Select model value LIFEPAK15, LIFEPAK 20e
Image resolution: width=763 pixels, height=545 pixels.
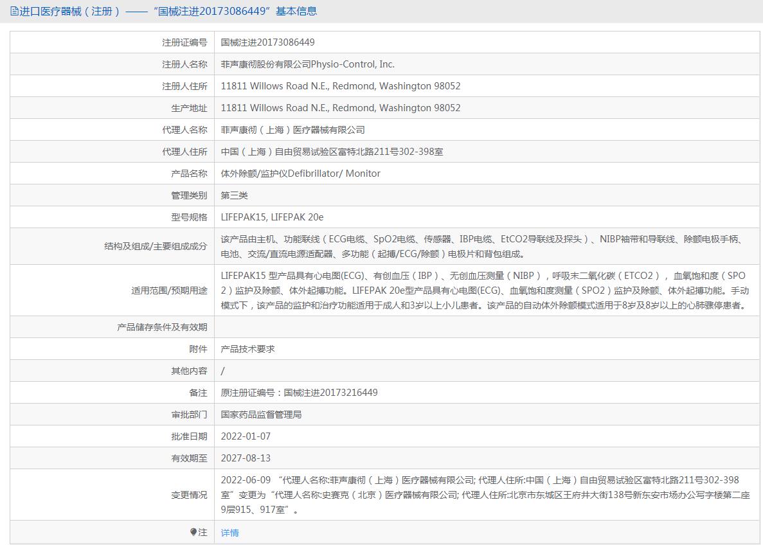272,217
